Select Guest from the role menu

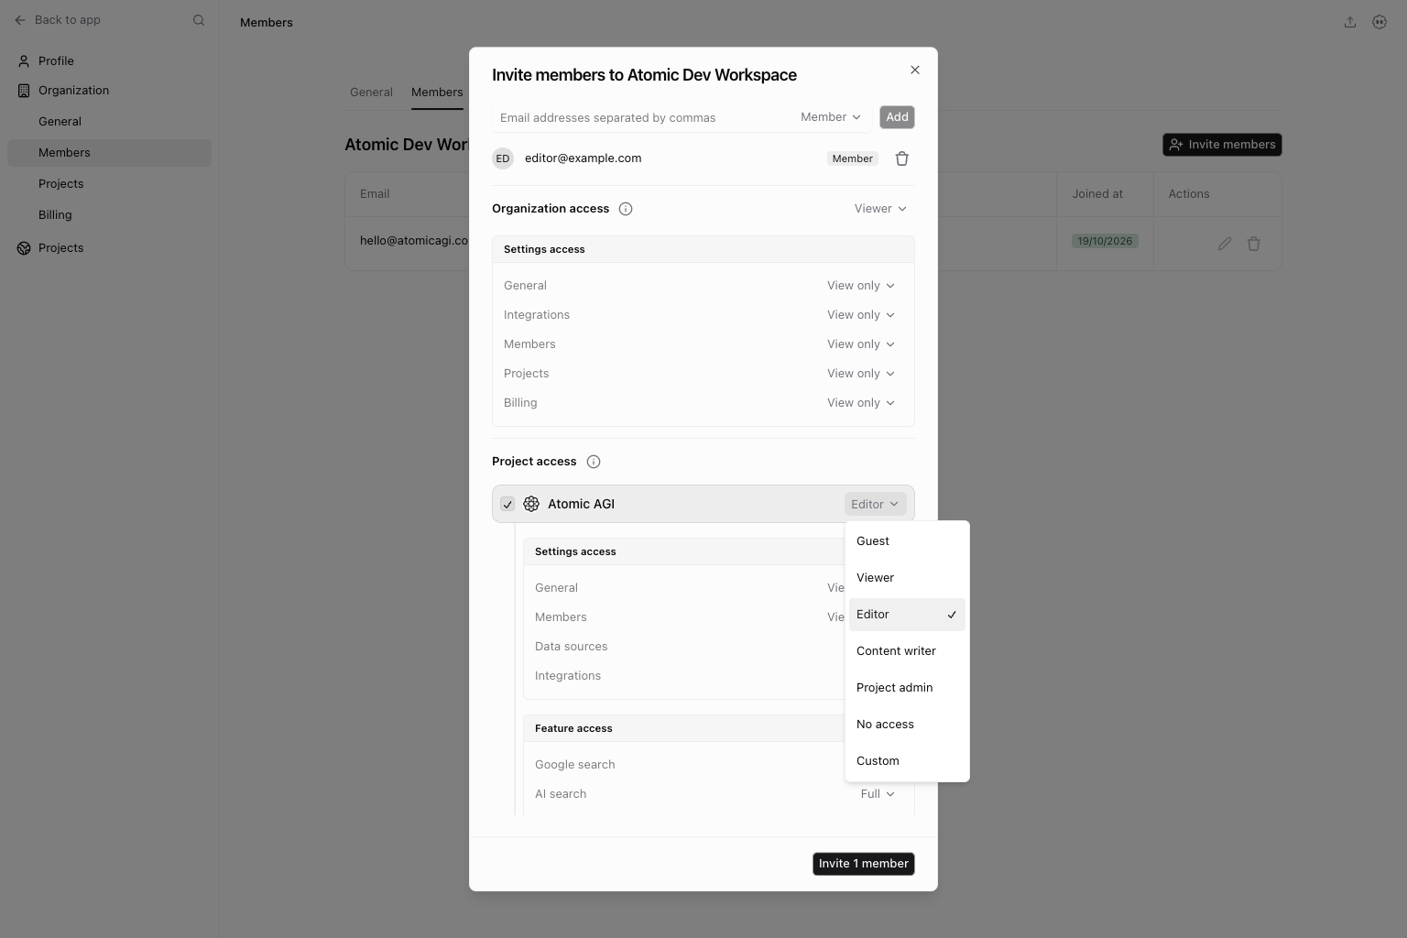click(x=907, y=541)
